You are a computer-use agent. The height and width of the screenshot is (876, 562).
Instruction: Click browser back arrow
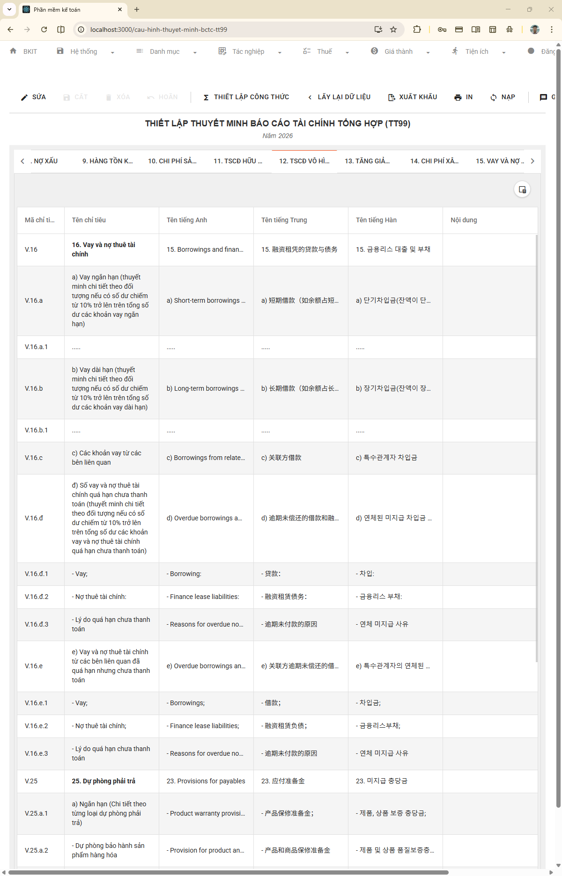[10, 29]
